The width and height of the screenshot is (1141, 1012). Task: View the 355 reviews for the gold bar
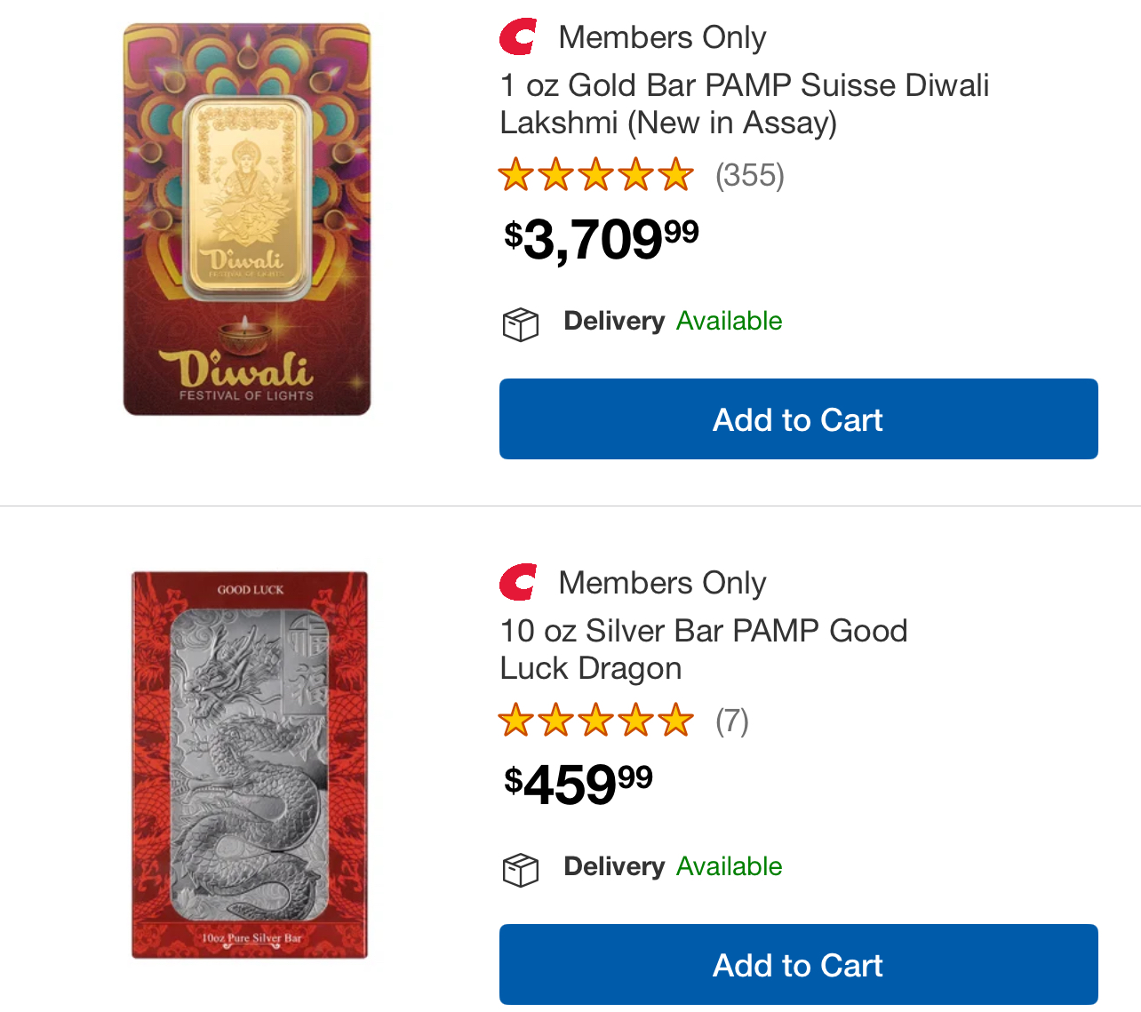click(x=750, y=176)
